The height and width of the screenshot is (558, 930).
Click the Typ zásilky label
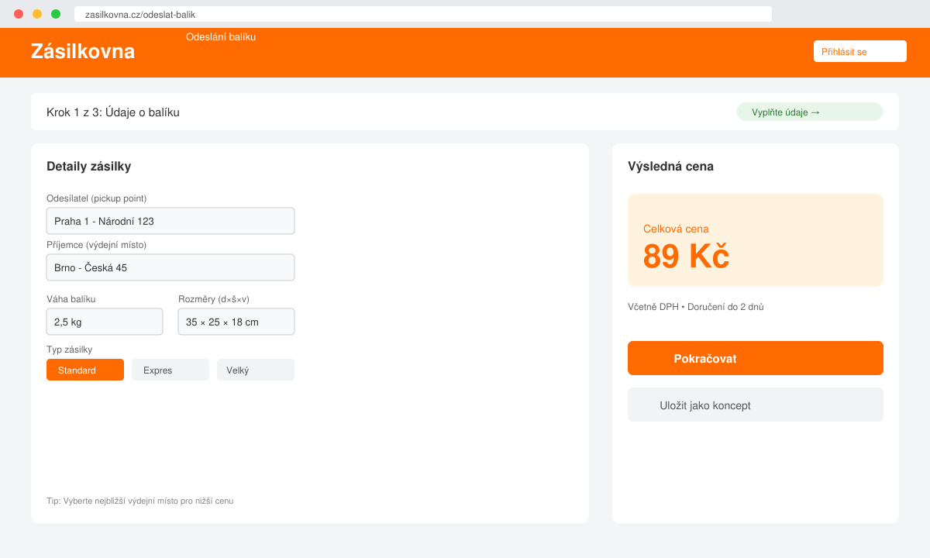(x=70, y=350)
